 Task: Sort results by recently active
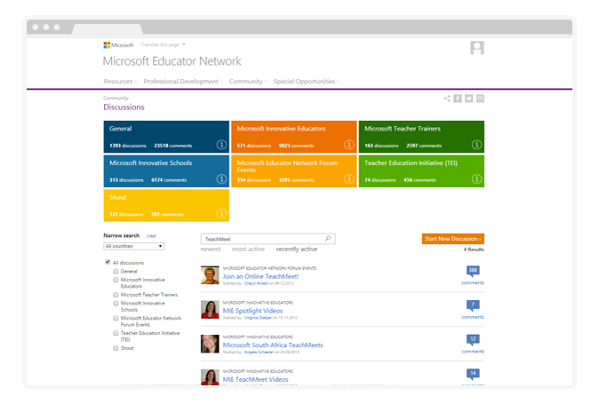pos(297,250)
